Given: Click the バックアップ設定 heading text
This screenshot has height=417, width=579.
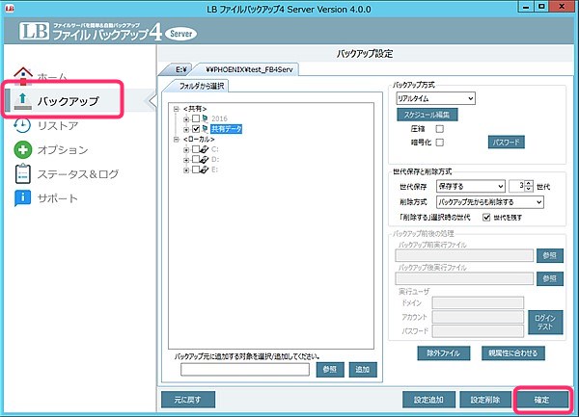Looking at the screenshot, I should [x=365, y=54].
